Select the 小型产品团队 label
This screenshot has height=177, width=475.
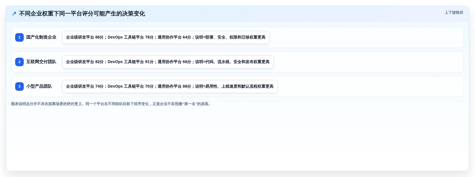coord(39,87)
